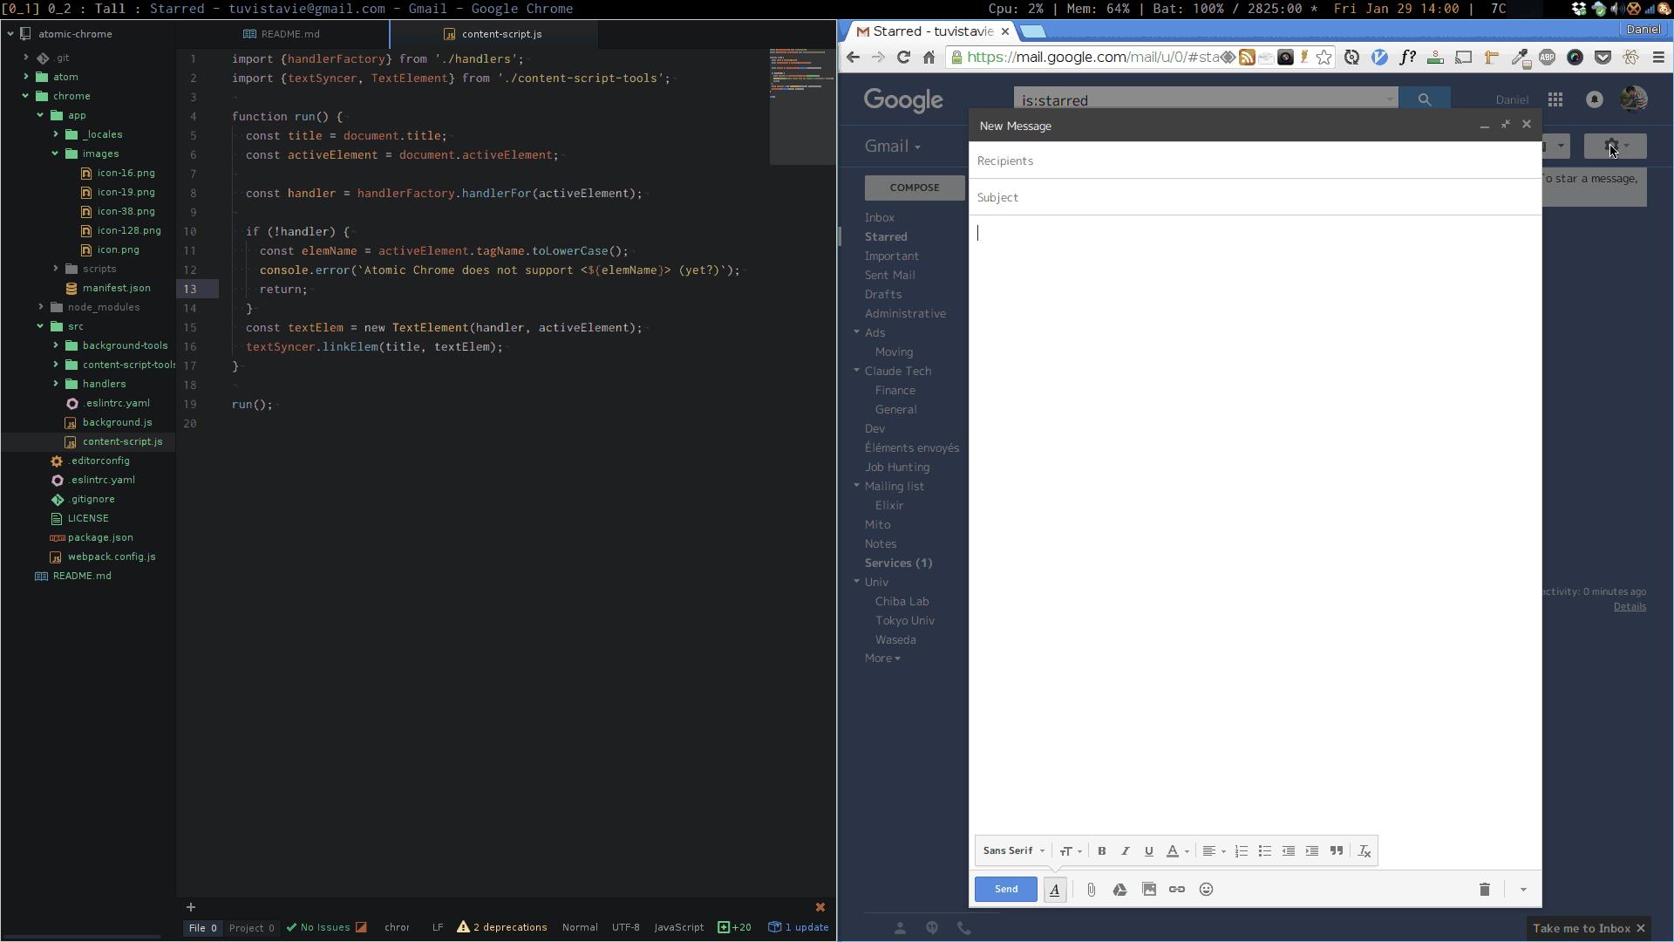Select Job Hunting label
The width and height of the screenshot is (1674, 942).
click(x=898, y=467)
